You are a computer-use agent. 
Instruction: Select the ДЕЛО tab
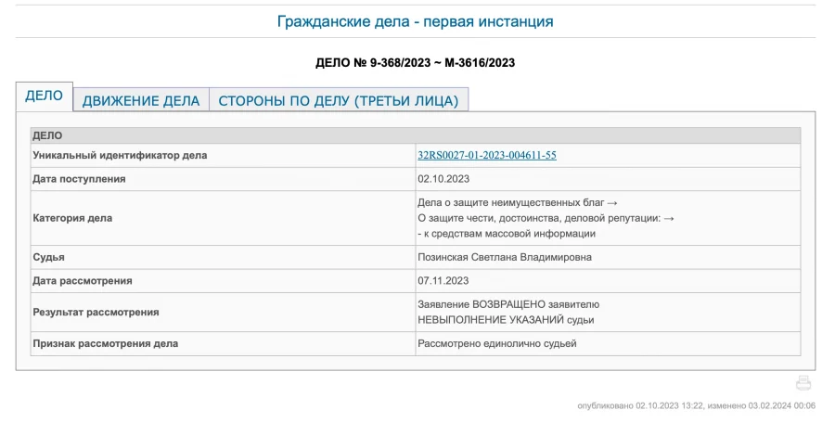click(x=44, y=96)
